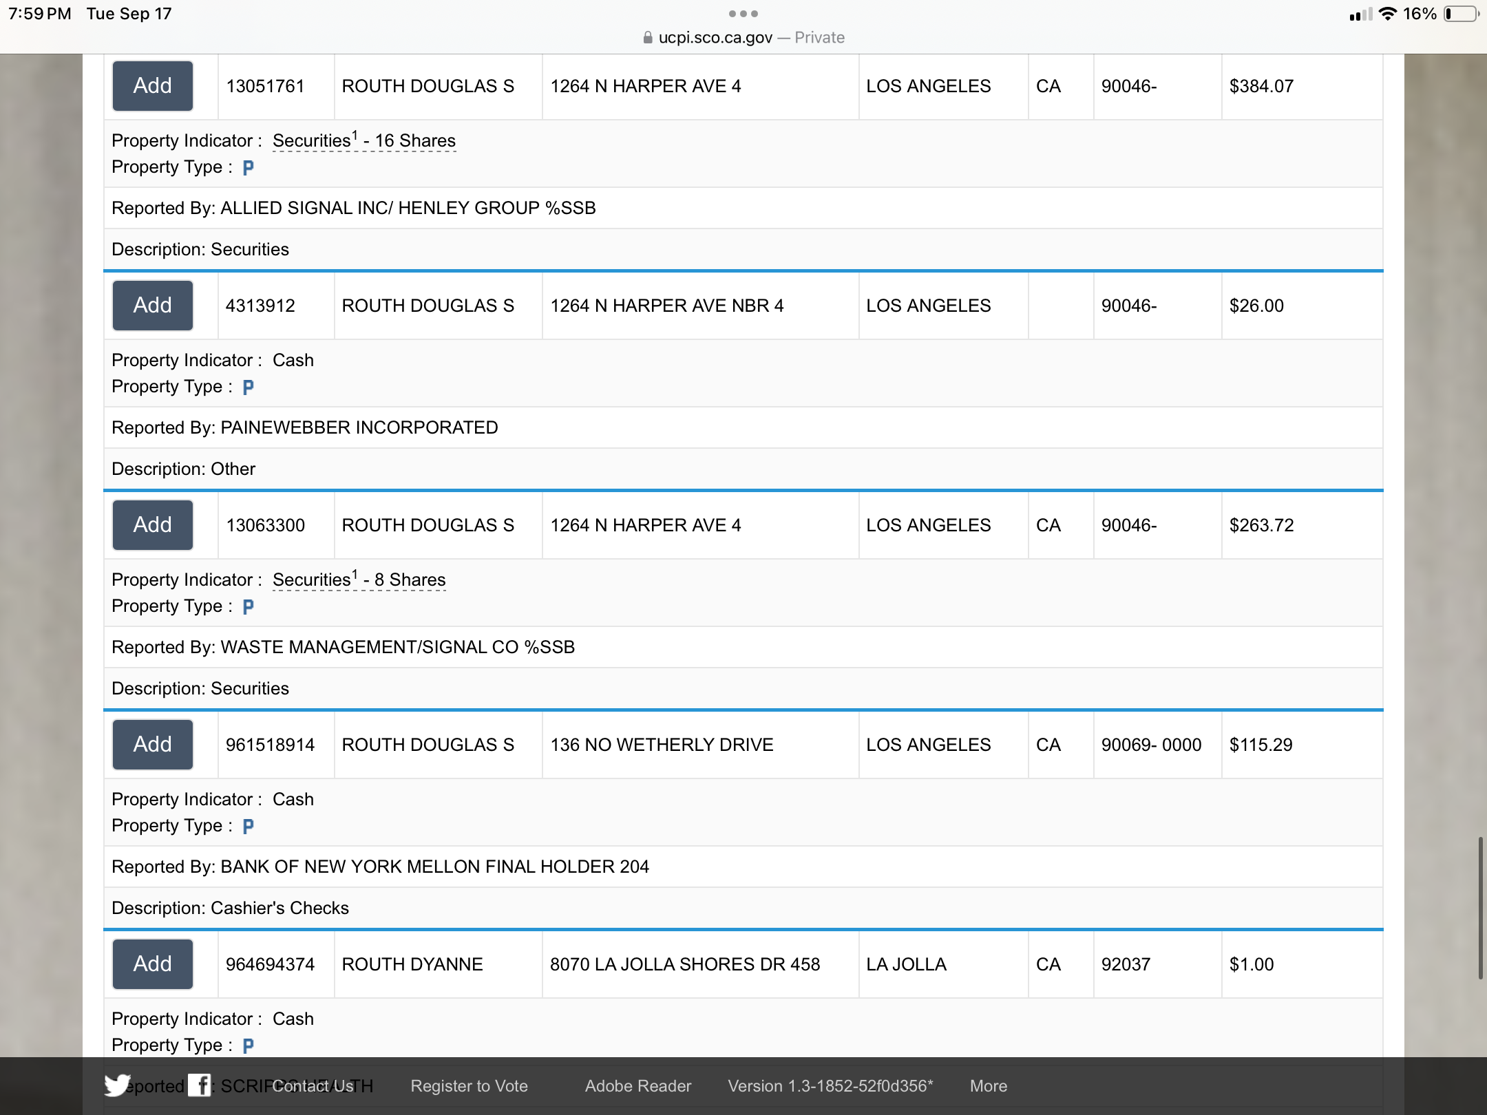Click the P property type icon for ROUTH DYANNE
Viewport: 1487px width, 1115px height.
[249, 1045]
